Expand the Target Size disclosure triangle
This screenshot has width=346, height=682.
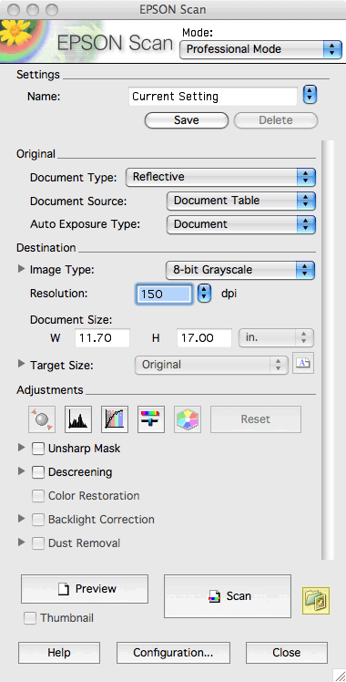(21, 364)
